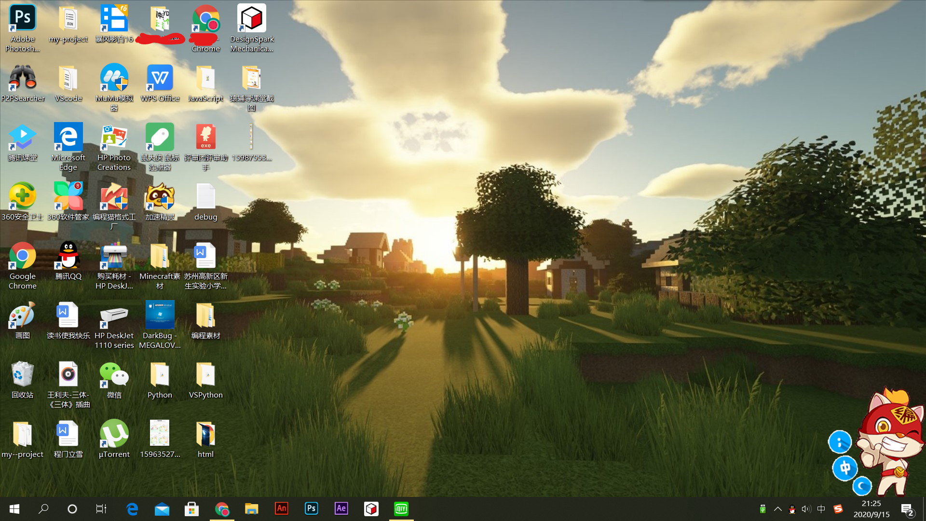Viewport: 926px width, 521px height.
Task: Open the notification center with 2 alerts
Action: pyautogui.click(x=907, y=509)
